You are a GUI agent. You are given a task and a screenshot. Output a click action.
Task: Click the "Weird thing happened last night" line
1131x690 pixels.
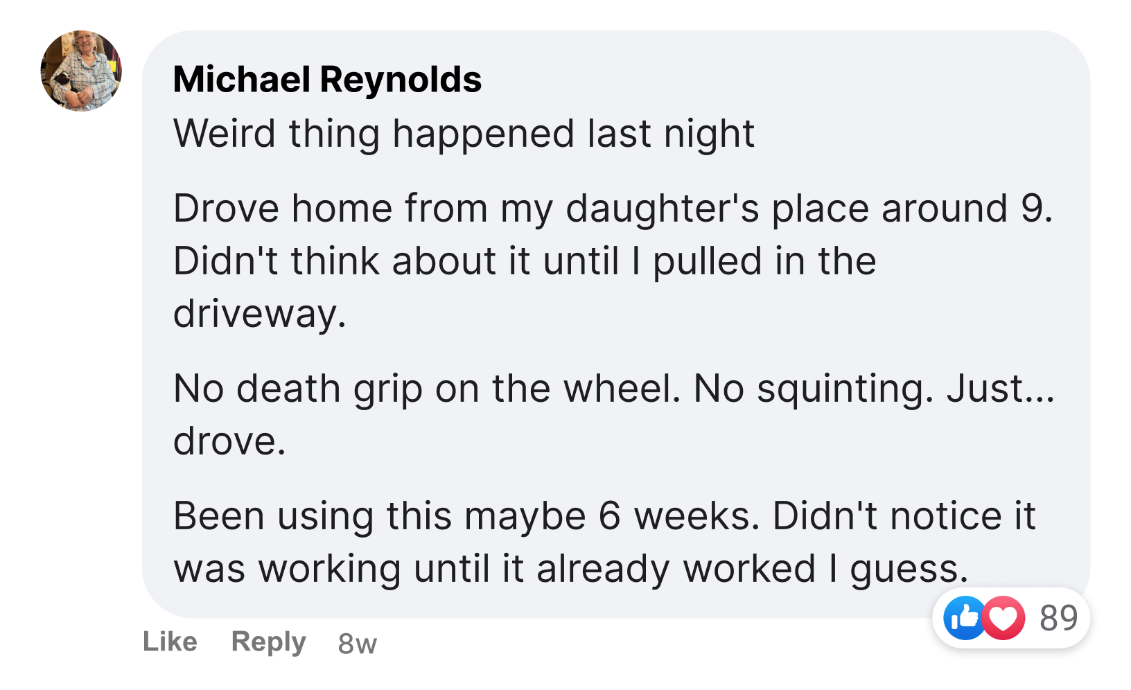464,133
